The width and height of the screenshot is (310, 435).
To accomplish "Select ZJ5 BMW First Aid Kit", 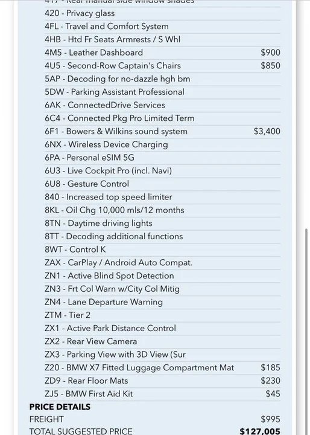I will tap(162, 394).
